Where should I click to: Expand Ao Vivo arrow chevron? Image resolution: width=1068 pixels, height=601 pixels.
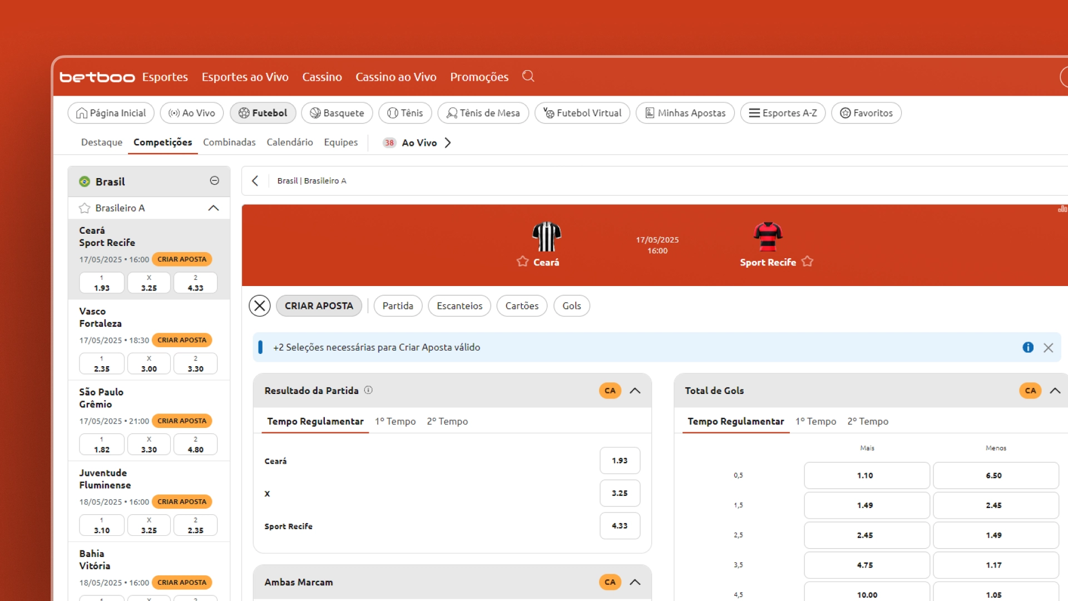pos(448,143)
